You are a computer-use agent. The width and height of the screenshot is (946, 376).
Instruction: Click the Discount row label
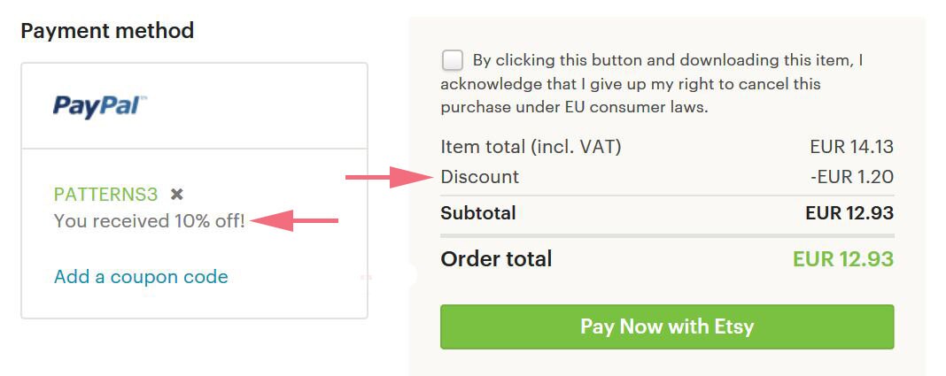click(479, 177)
